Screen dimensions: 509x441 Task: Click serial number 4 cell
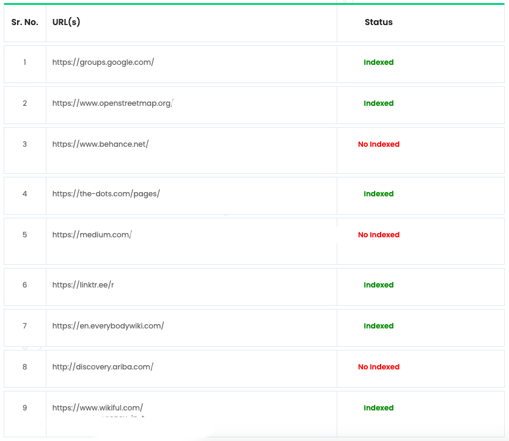(24, 194)
